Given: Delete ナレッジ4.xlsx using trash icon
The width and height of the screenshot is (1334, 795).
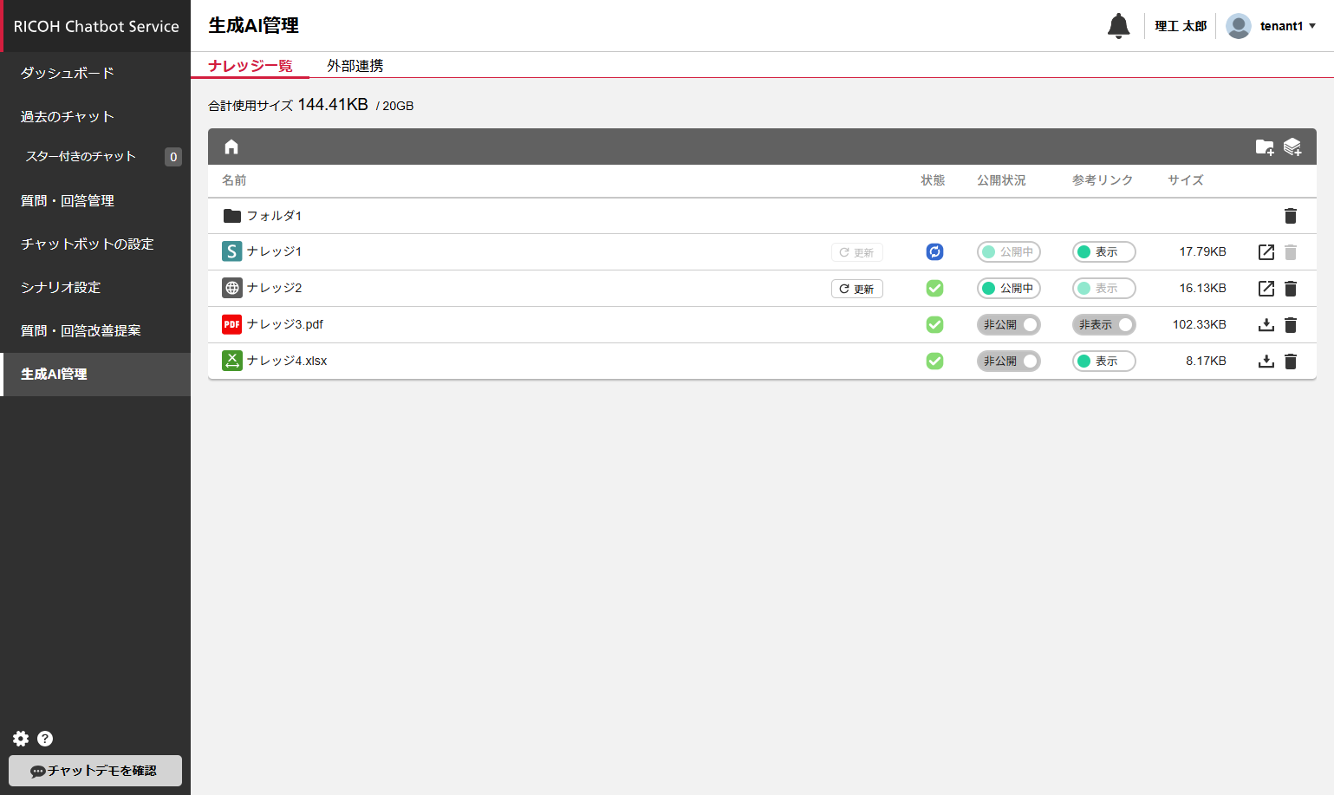Looking at the screenshot, I should (1290, 362).
